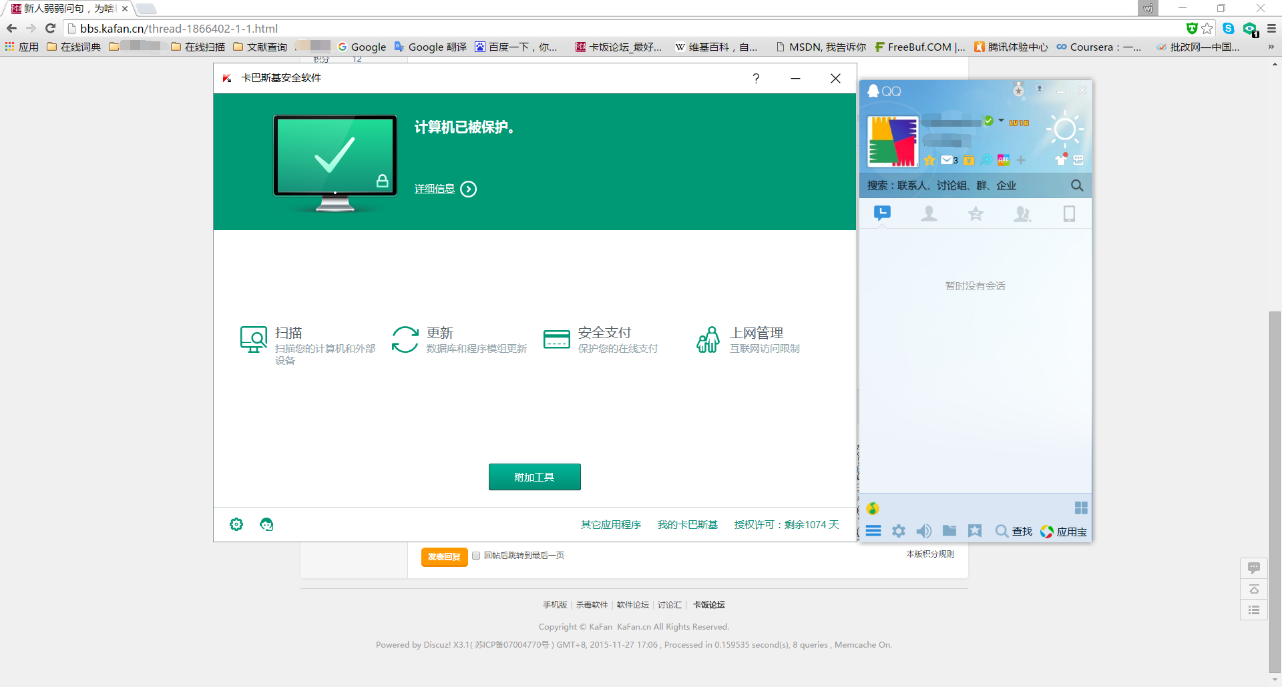Open colorful APP icon in QQ
Image resolution: width=1282 pixels, height=687 pixels.
(1004, 160)
